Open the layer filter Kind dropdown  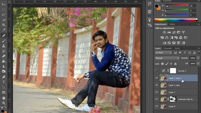(163, 53)
